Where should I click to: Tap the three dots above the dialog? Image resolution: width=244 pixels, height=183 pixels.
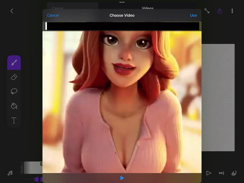point(122,2)
